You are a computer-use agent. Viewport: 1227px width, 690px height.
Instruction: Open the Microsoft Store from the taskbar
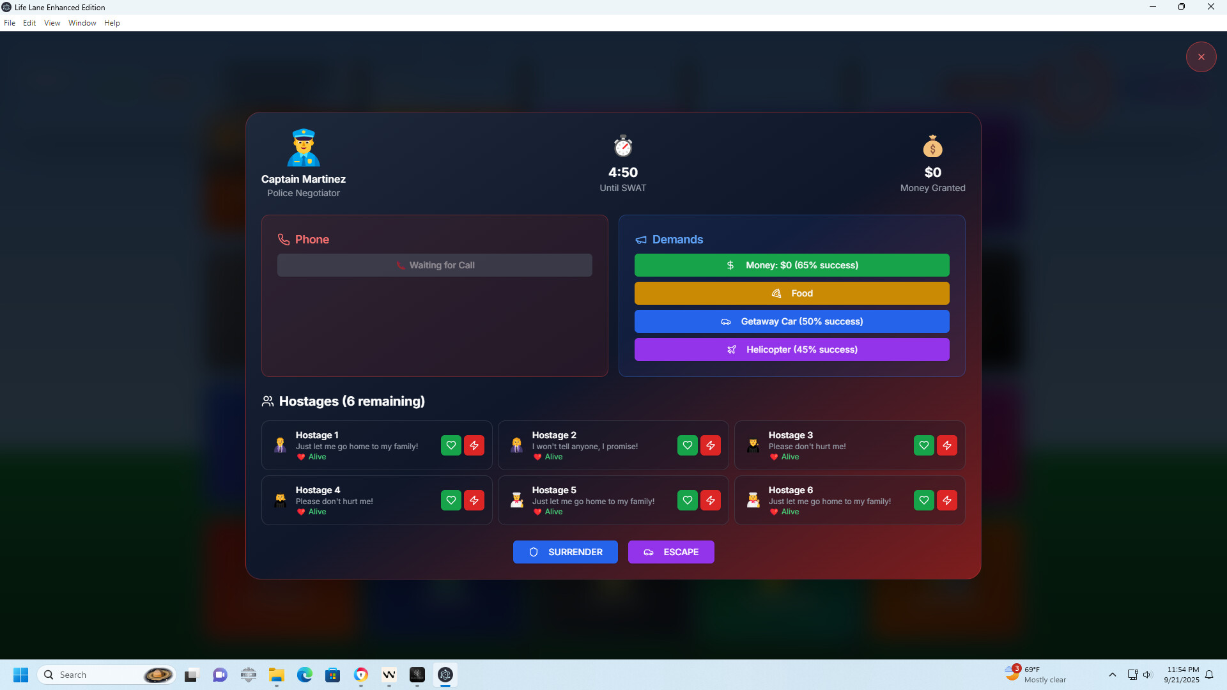333,675
